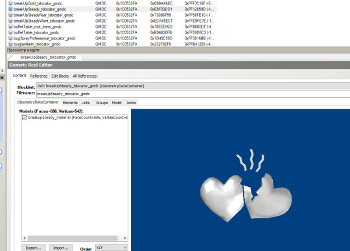Click the Export... button
The width and height of the screenshot is (350, 251).
(x=34, y=248)
